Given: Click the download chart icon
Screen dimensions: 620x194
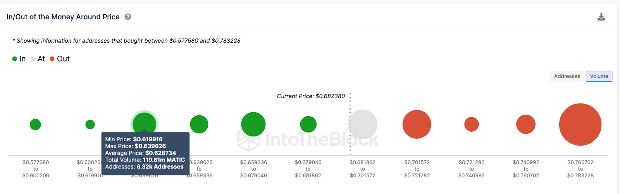Looking at the screenshot, I should pos(601,17).
